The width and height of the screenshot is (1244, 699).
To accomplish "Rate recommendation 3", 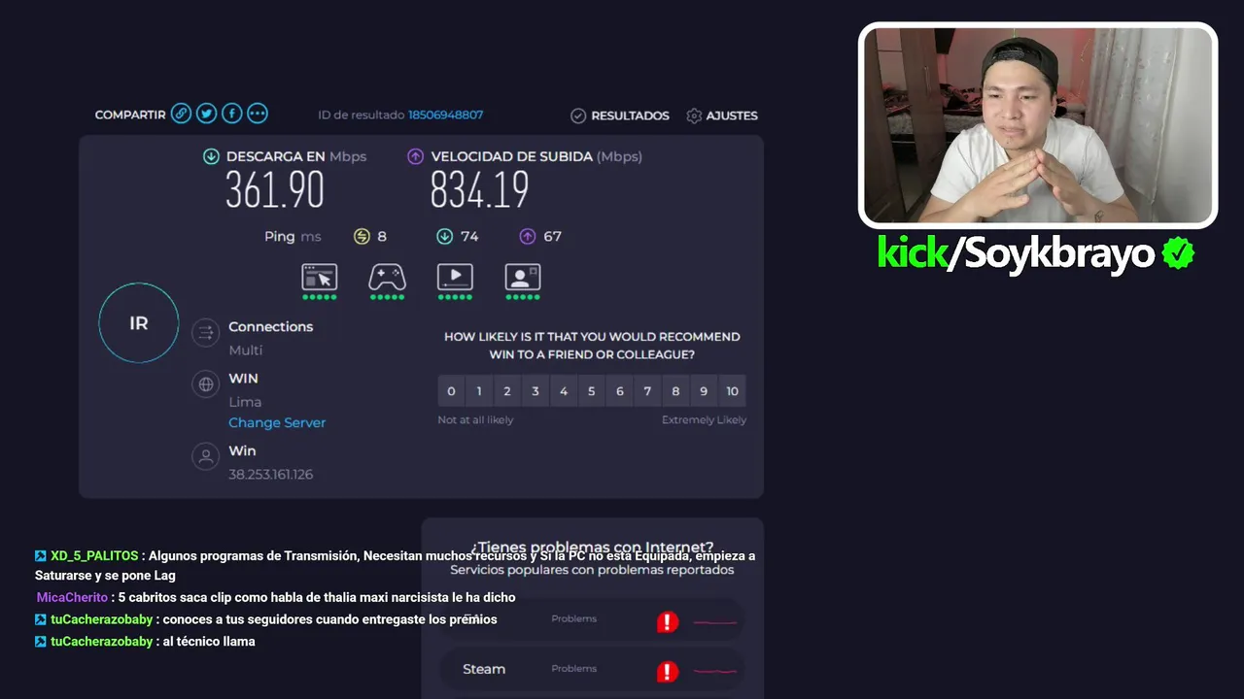I will pyautogui.click(x=536, y=391).
